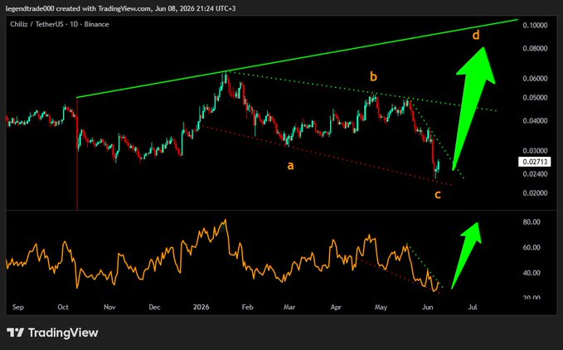Screen dimensions: 563x350
Task: Click the Sep label on time axis
Action: click(x=18, y=307)
